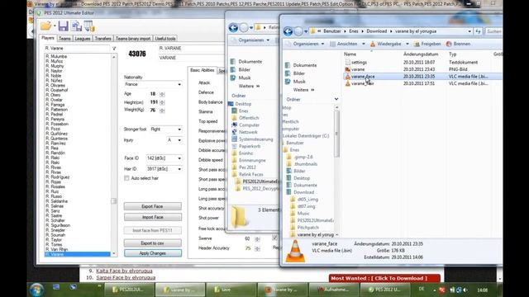The image size is (529, 297).
Task: Open file via folder icon in PES editor
Action: coord(45,26)
